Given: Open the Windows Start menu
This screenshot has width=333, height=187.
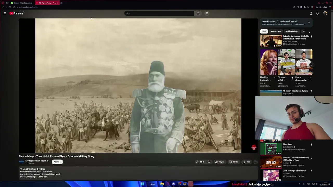Looking at the screenshot, I should coord(143,184).
